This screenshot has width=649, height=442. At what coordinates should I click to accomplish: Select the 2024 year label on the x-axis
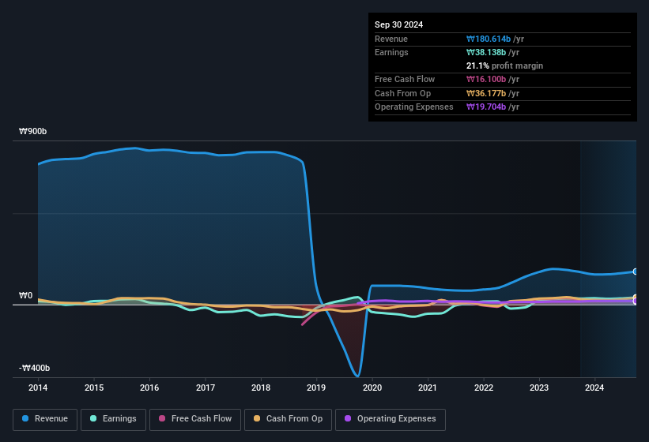pyautogui.click(x=594, y=388)
